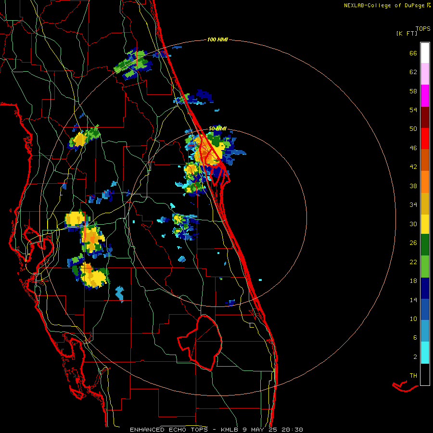Select the 14 legend value
The width and height of the screenshot is (433, 433).
pos(413,300)
